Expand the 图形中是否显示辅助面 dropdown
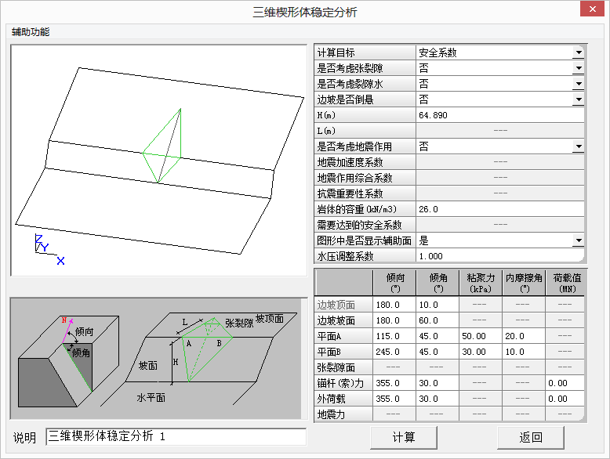Screen dimensions: 610x459 578,240
